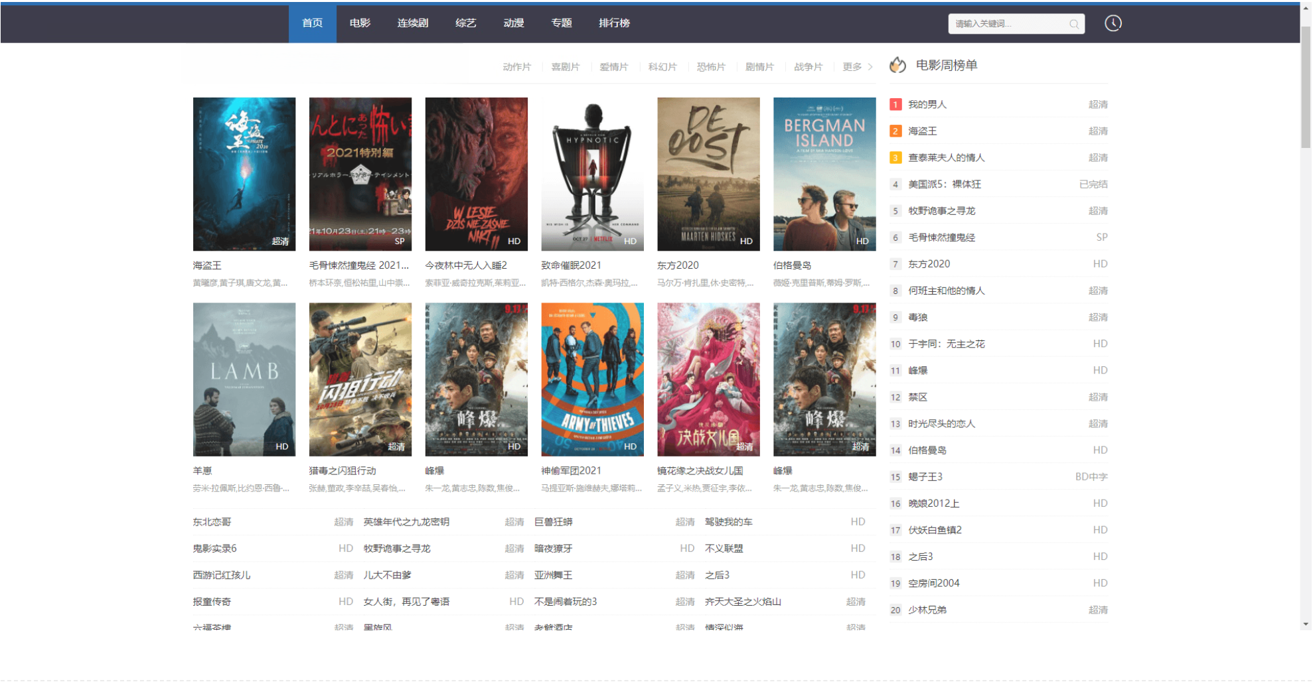Viewport: 1315px width, 686px height.
Task: Click the flame icon beside 电影周榜单
Action: [x=897, y=65]
